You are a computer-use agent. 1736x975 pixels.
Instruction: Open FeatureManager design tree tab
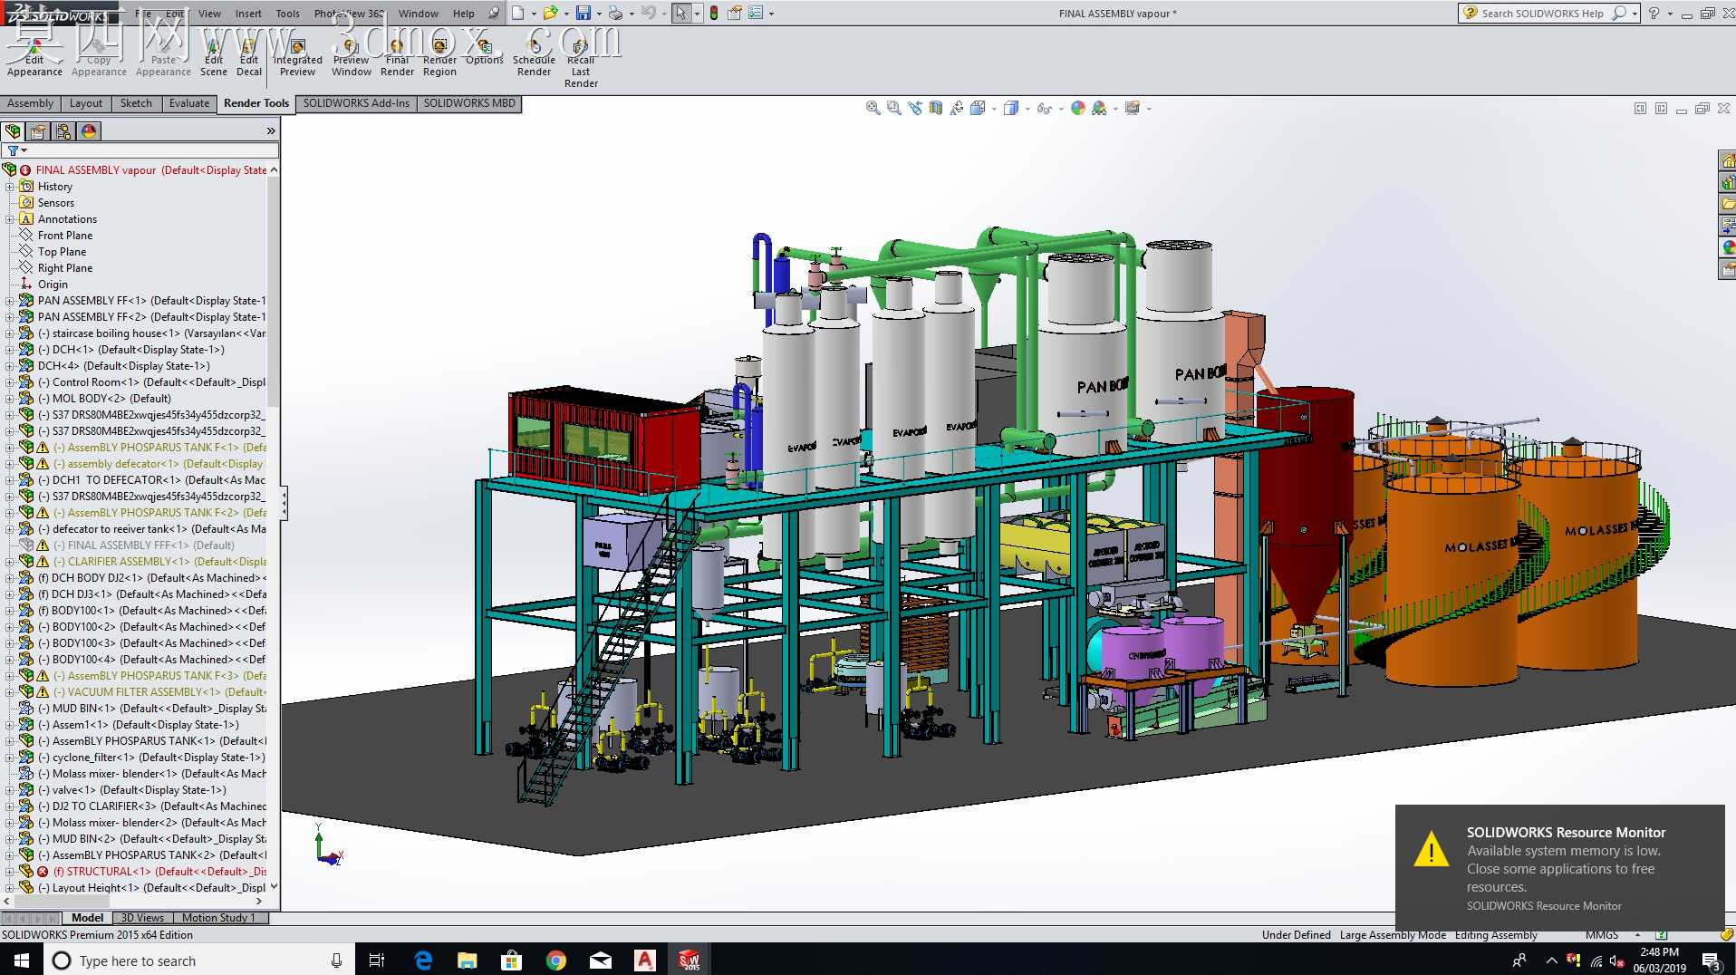13,131
